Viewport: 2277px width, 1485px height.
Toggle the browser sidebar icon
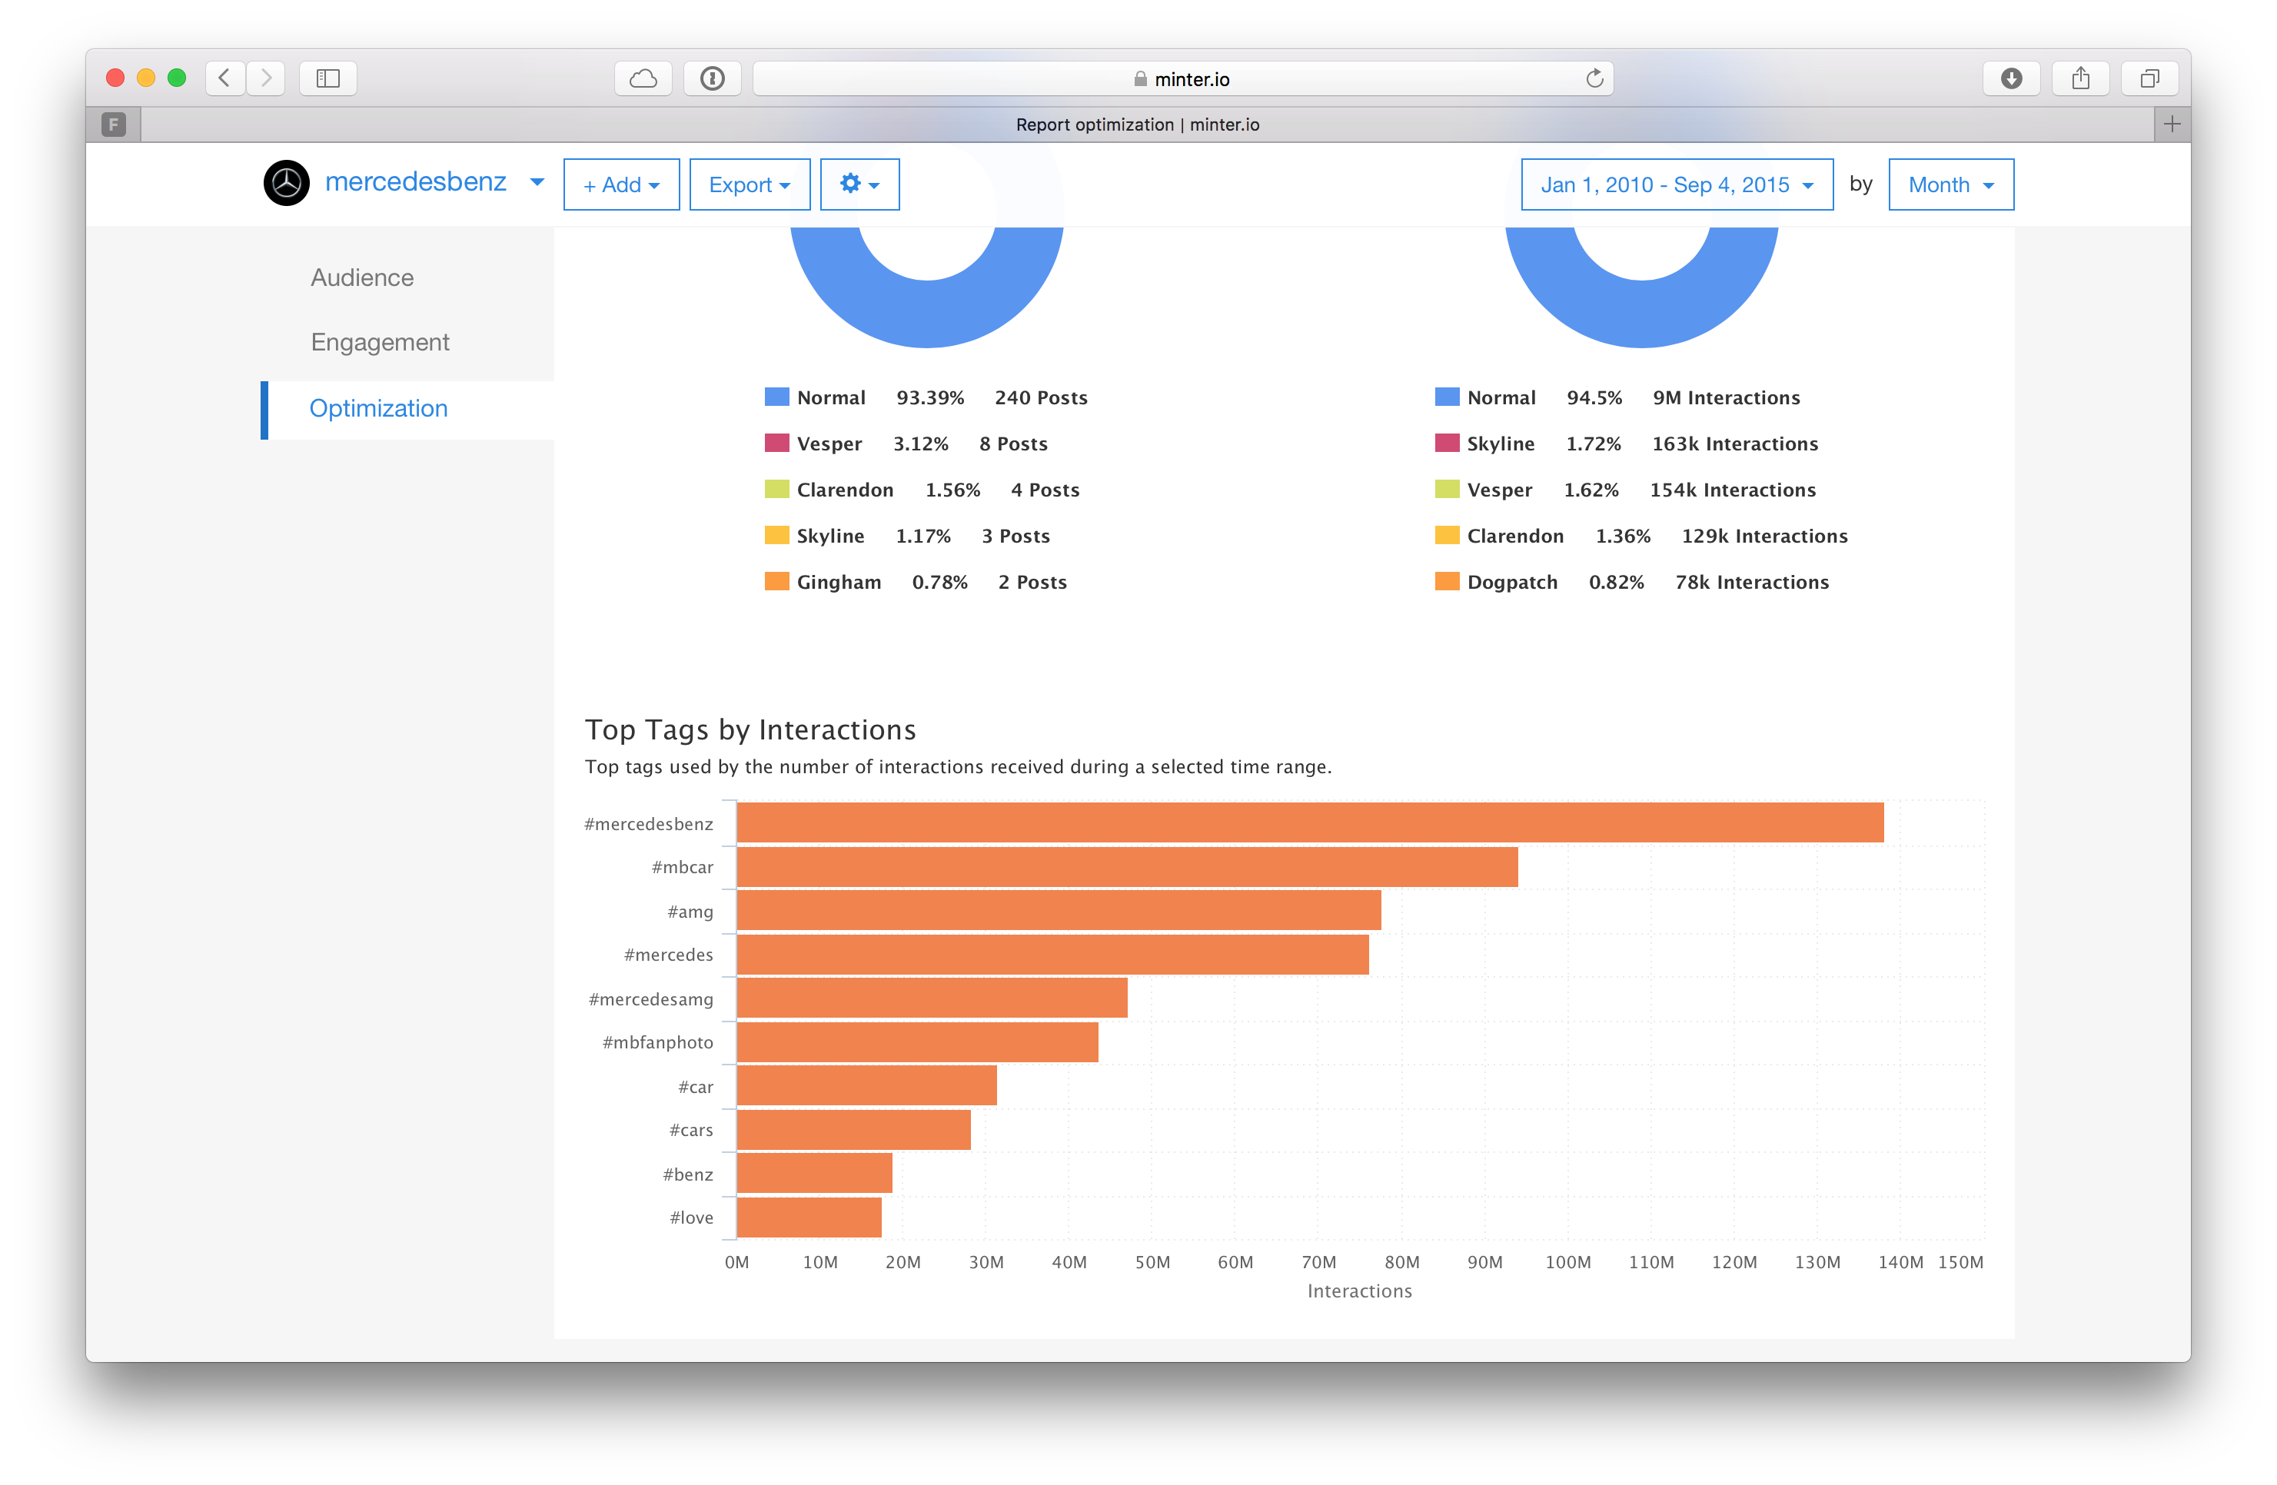(326, 78)
